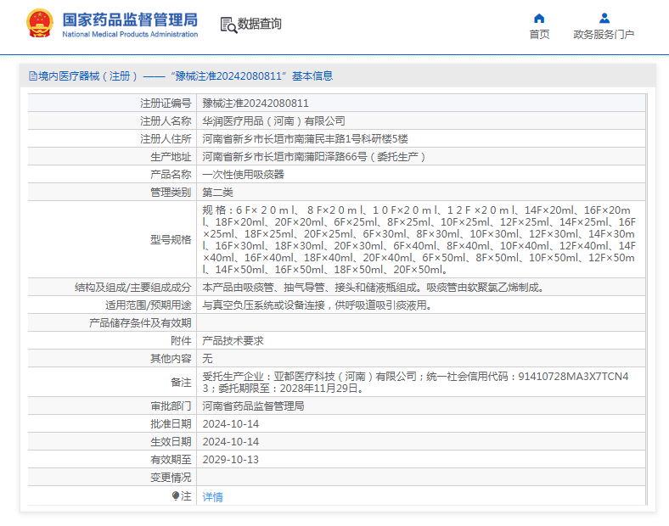Screen dimensions: 669x526
Task: Click the 其他内容 row label
Action: pyautogui.click(x=171, y=359)
